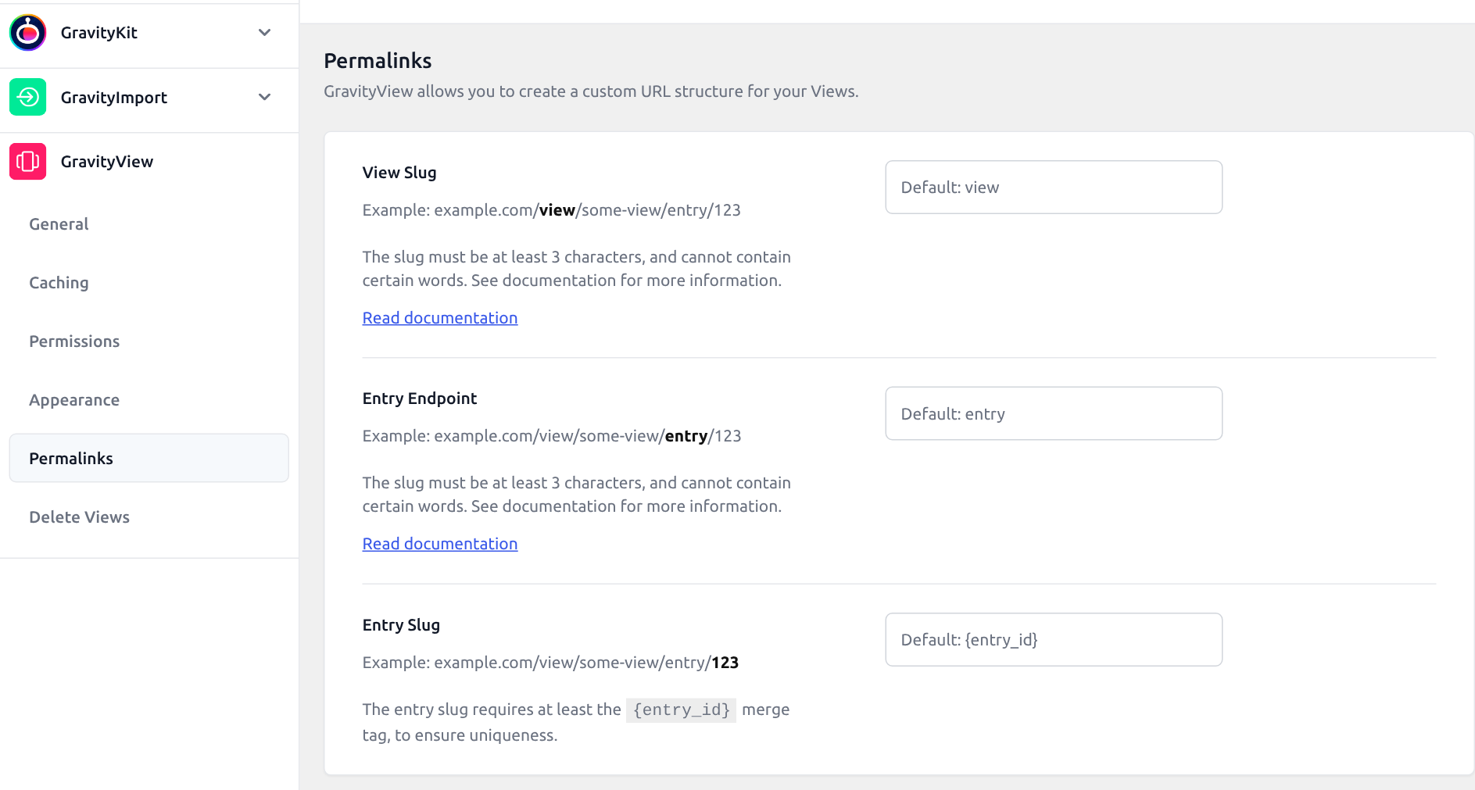
Task: Expand the GravityImport section chevron
Action: [264, 97]
